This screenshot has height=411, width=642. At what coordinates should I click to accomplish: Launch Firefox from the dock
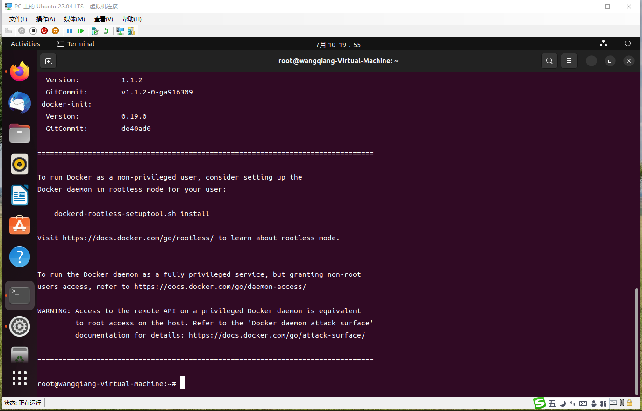(x=20, y=72)
